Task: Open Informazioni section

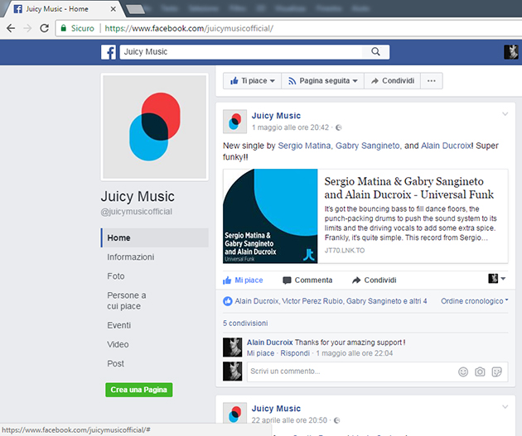Action: click(x=131, y=256)
